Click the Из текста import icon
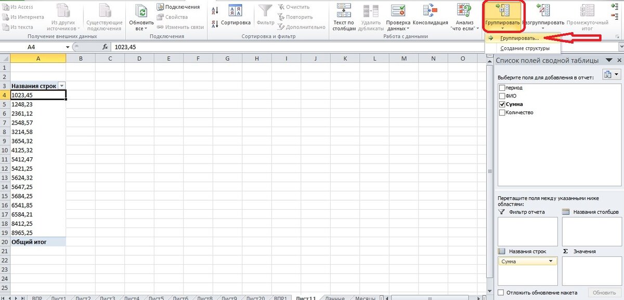 tap(5, 27)
